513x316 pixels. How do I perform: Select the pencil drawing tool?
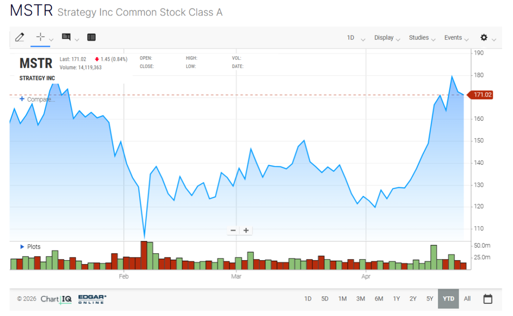tap(19, 37)
